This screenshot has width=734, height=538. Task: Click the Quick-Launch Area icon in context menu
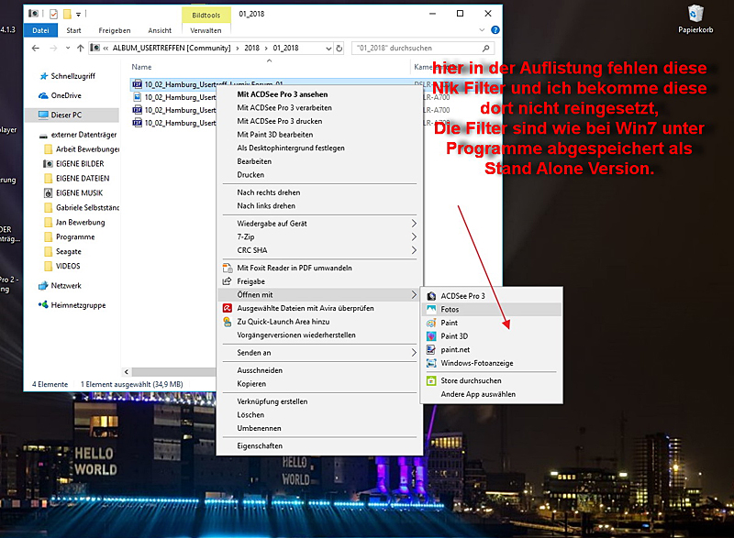228,322
